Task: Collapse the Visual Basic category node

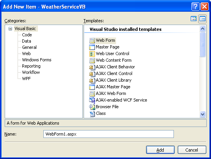Action: point(10,29)
